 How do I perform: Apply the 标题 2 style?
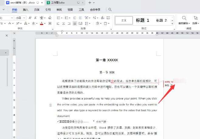pos(161,20)
